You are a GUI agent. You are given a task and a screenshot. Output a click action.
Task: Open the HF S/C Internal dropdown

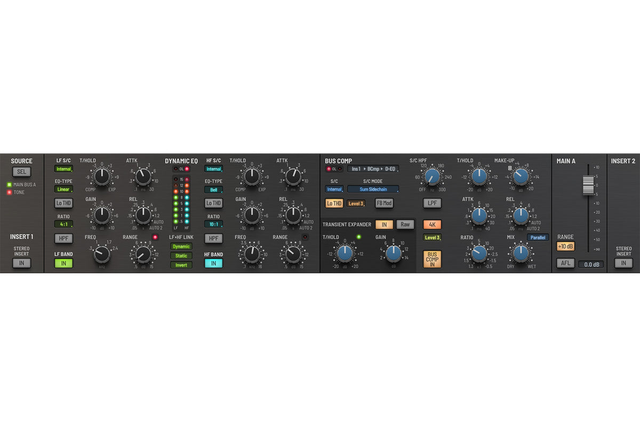point(214,169)
